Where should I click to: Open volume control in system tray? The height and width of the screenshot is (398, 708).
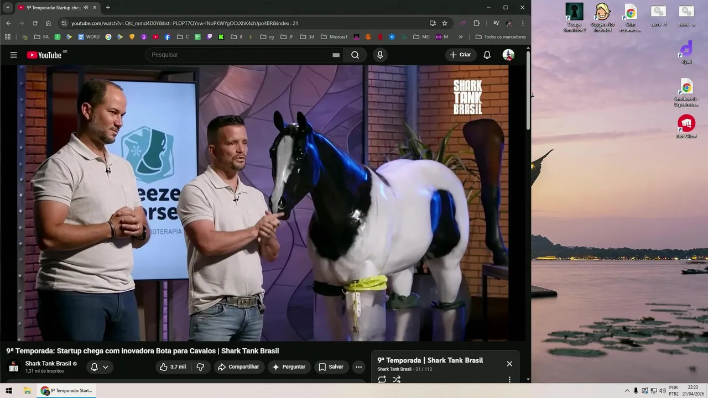click(662, 391)
